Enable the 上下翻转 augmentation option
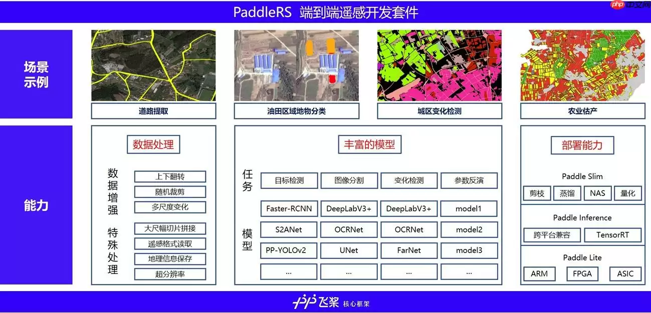The image size is (651, 313). click(169, 176)
